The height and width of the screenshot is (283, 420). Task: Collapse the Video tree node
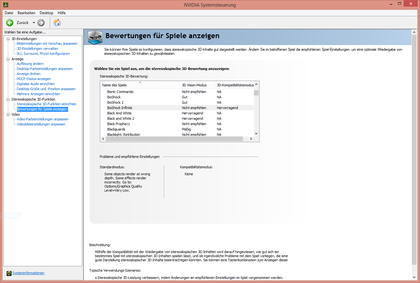pyautogui.click(x=8, y=114)
